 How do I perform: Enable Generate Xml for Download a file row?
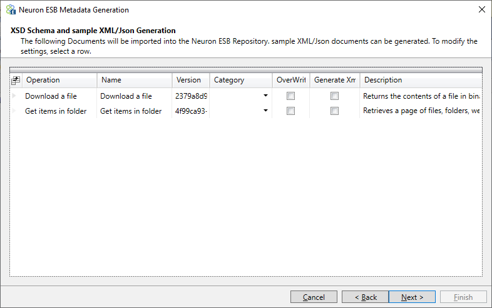pos(334,96)
